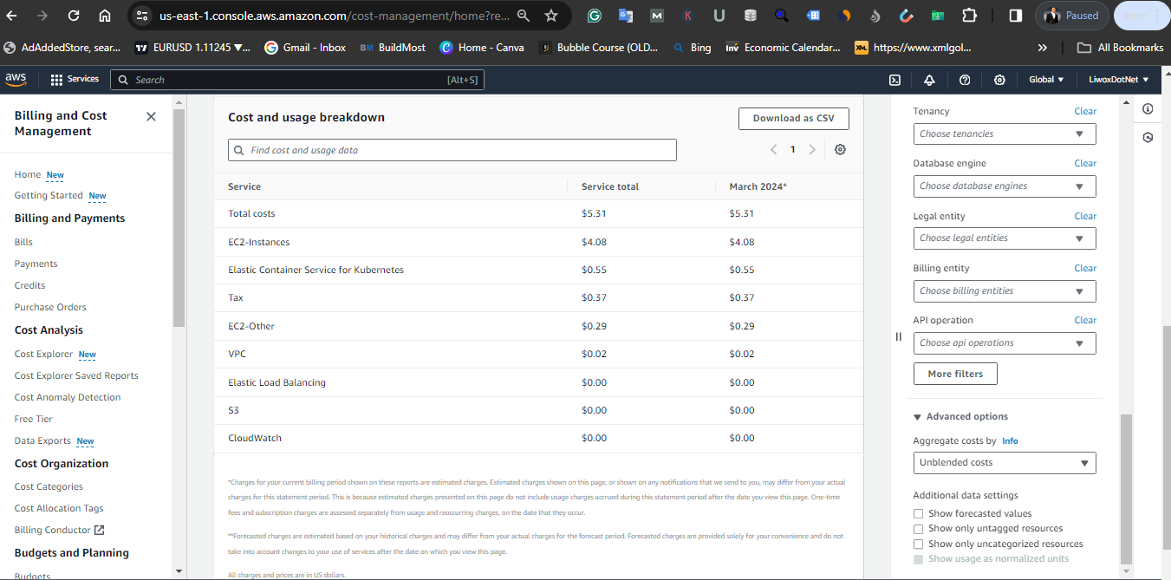Go to next page of breakdown table
Viewport: 1171px width, 580px height.
[x=812, y=150]
